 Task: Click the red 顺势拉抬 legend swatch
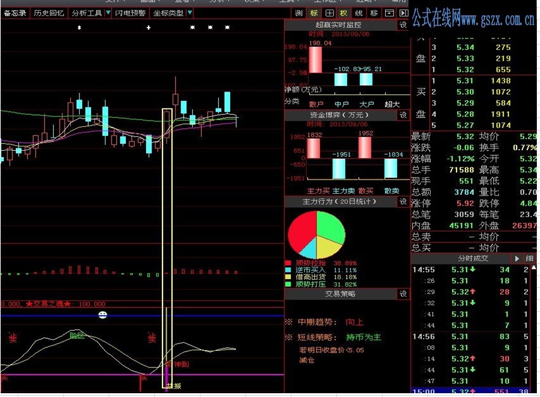click(x=288, y=263)
